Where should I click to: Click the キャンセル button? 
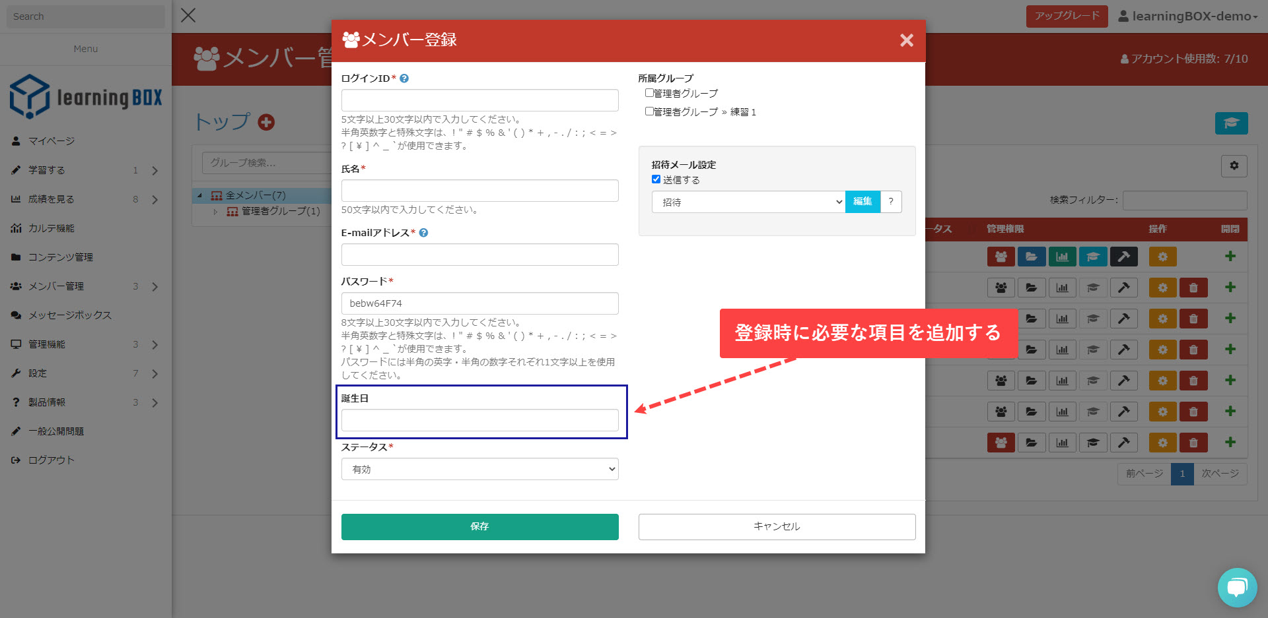pos(777,526)
